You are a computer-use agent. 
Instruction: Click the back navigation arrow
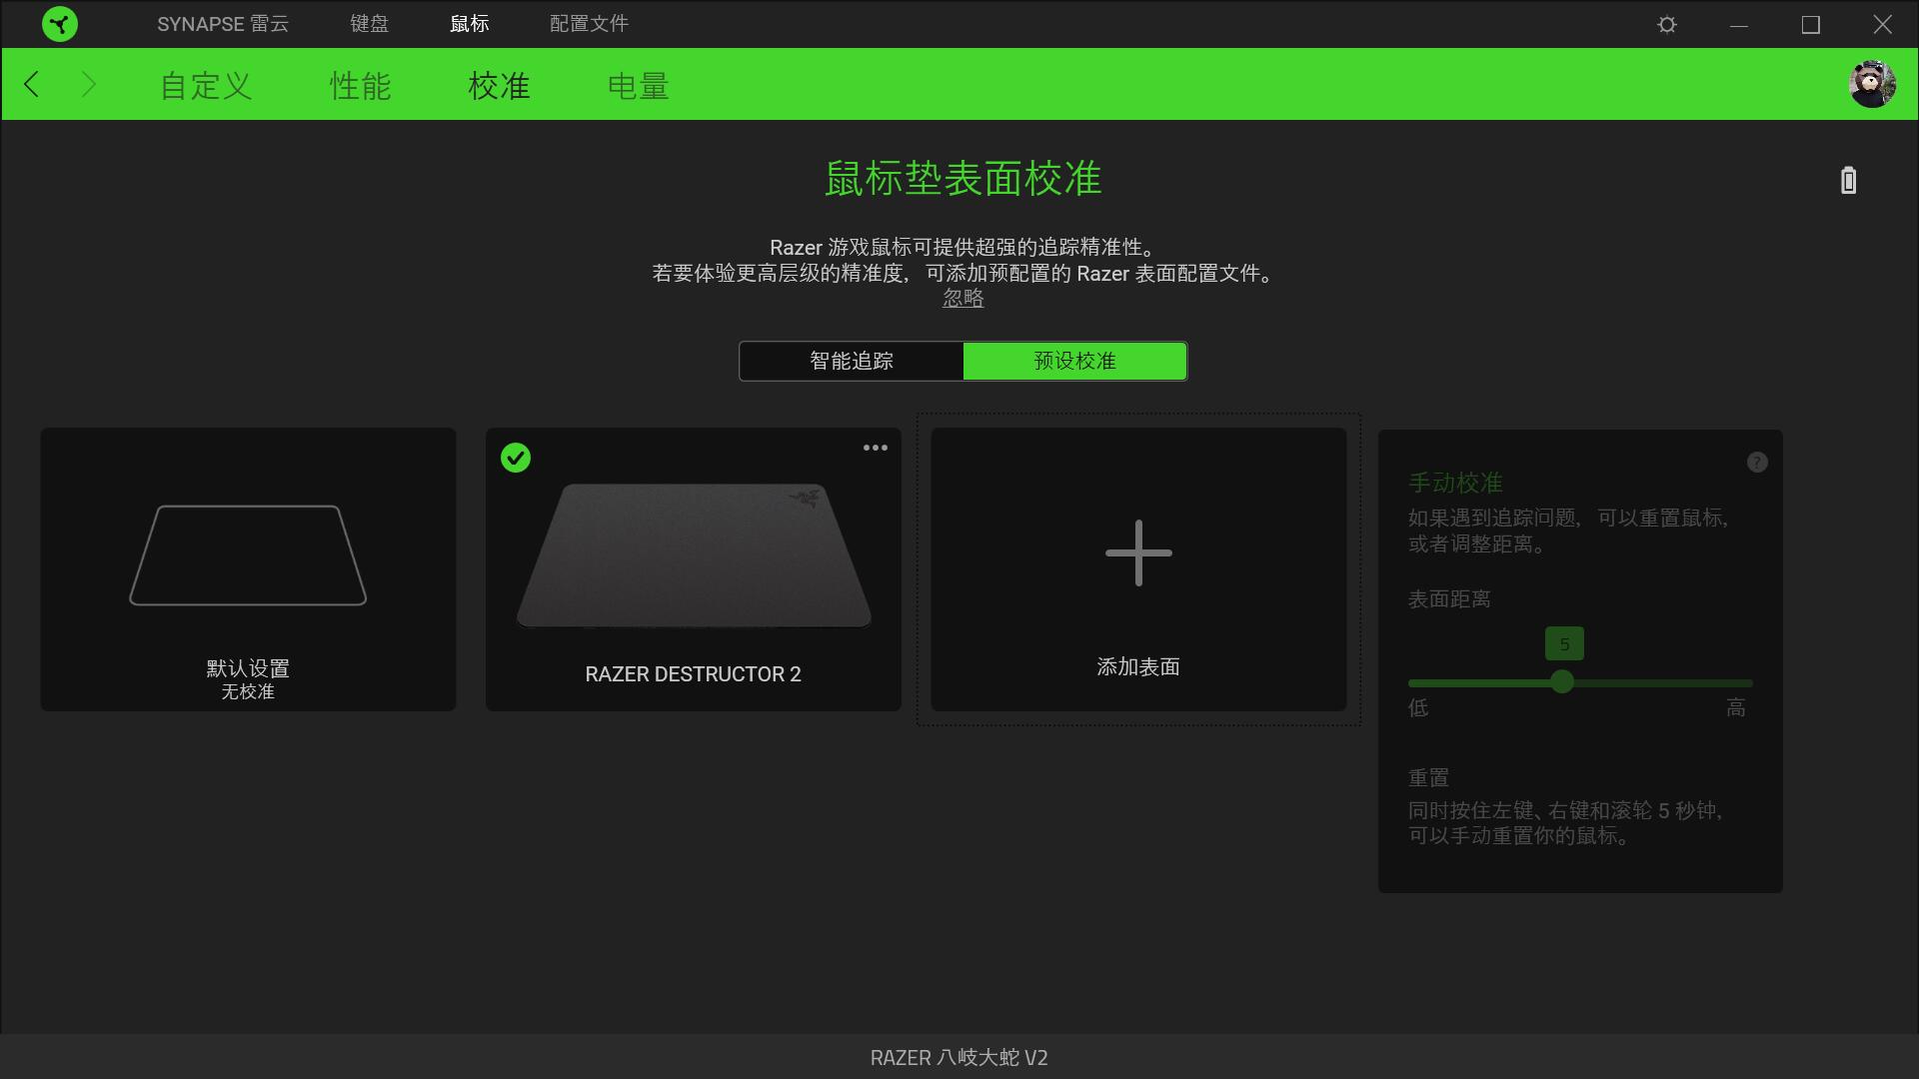tap(32, 84)
